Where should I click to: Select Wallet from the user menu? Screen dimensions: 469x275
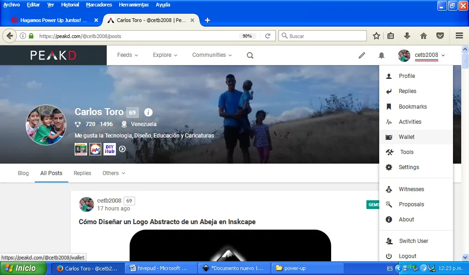[x=406, y=137]
